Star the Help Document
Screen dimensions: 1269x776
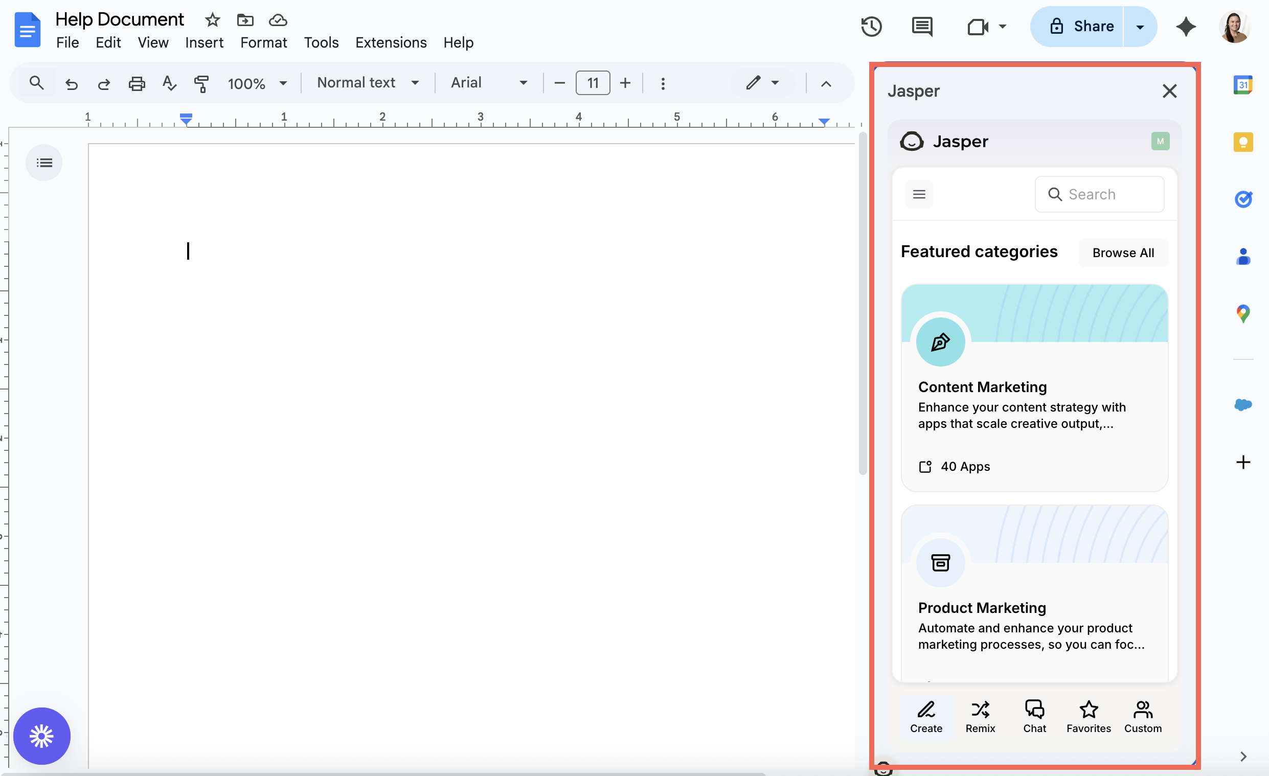[212, 20]
